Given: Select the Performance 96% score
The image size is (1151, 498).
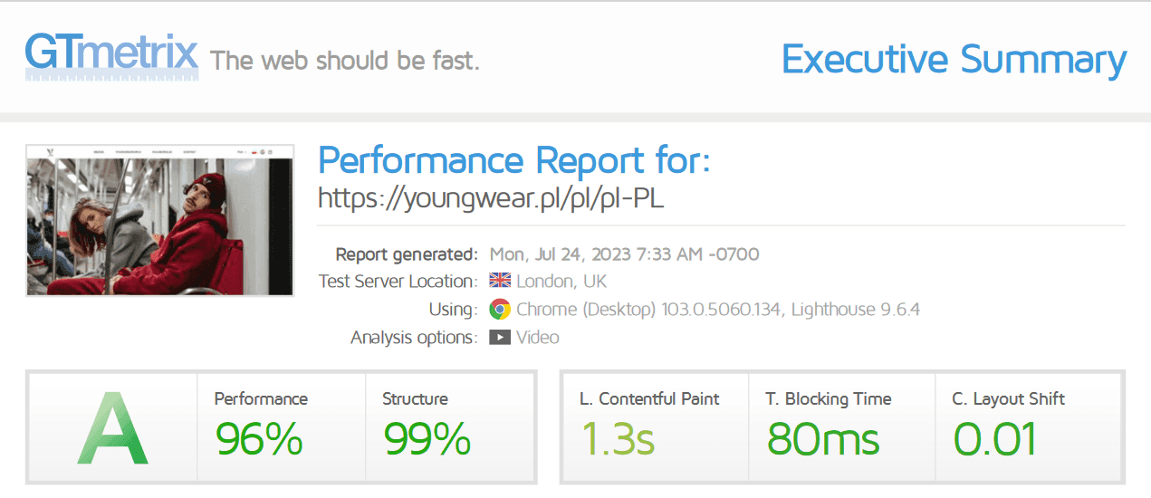Looking at the screenshot, I should [259, 438].
